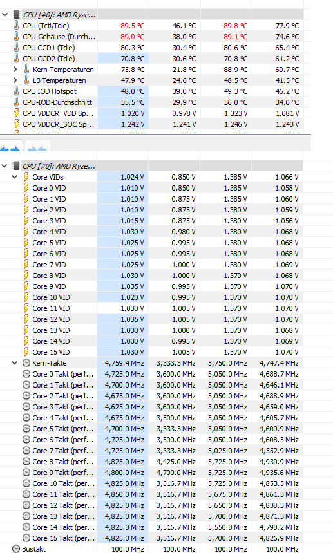Click the red 89.8 °C maximum Tctl/Tdie value
The image size is (333, 553).
point(235,26)
